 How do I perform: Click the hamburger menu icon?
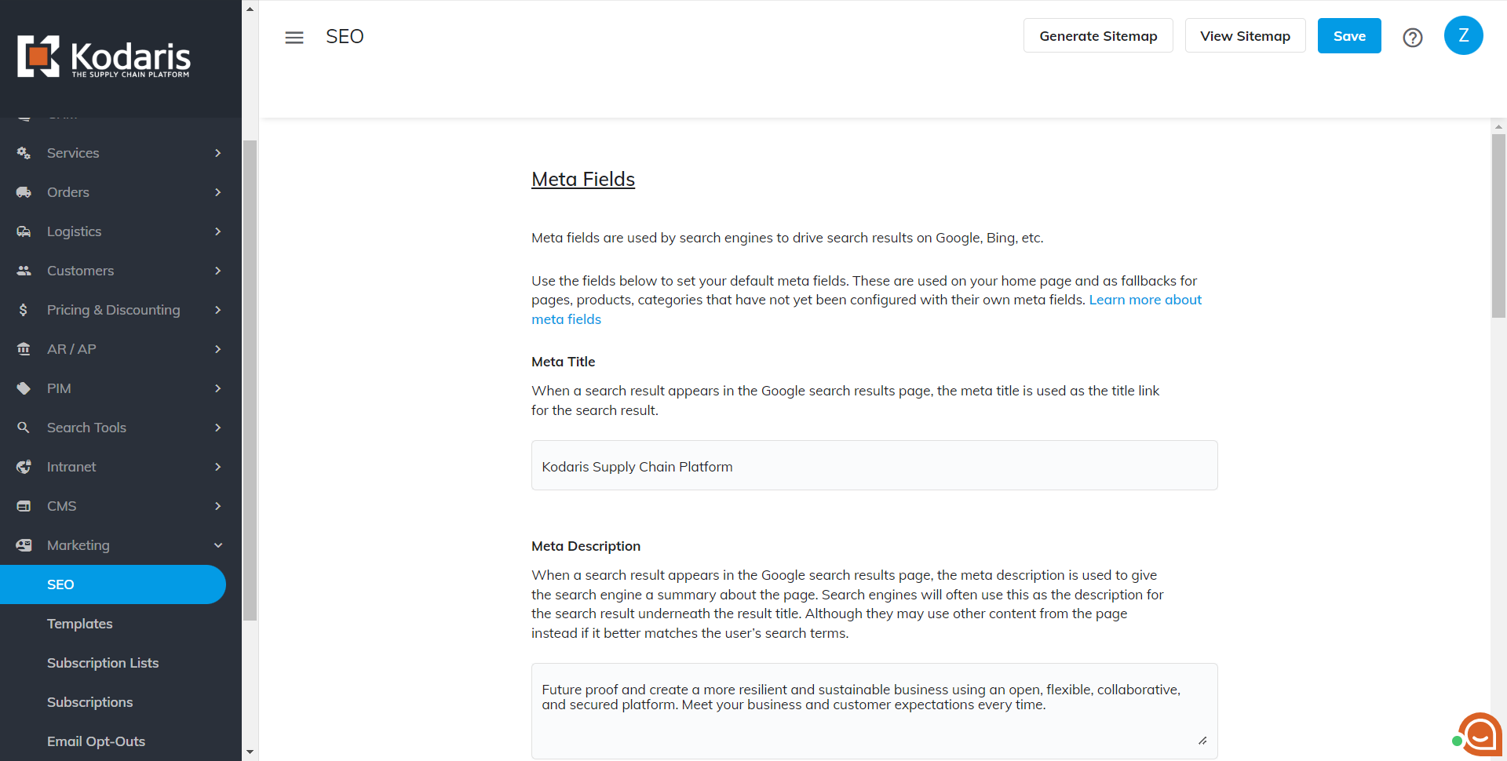pyautogui.click(x=294, y=37)
